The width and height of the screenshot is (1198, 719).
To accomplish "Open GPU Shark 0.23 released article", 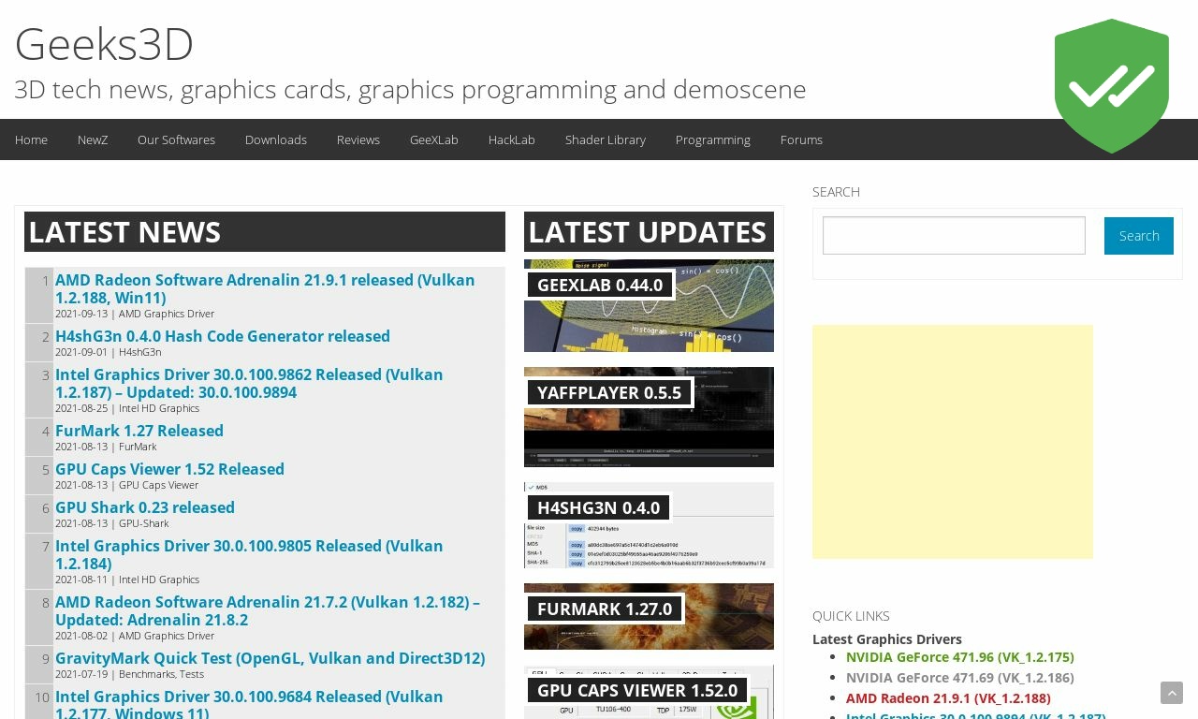I will 145,507.
